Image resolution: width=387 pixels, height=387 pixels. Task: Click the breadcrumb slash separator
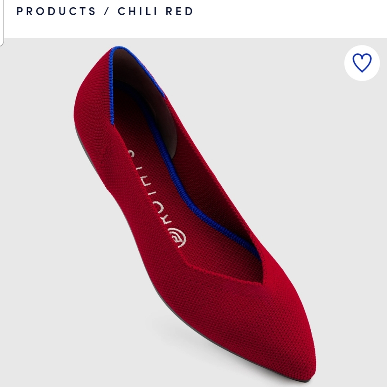[106, 12]
